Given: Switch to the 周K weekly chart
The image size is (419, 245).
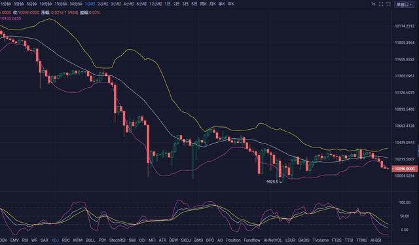Looking at the screenshot, I should (x=204, y=4).
